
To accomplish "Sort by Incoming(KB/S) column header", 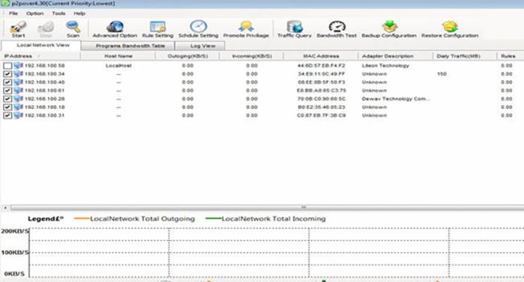I will click(x=252, y=56).
